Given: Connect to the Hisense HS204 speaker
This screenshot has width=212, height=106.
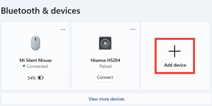Looking at the screenshot, I should coord(105,77).
